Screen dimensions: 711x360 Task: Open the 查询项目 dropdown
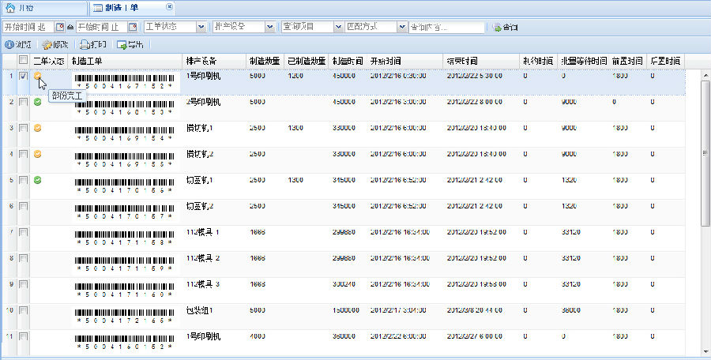tap(338, 27)
